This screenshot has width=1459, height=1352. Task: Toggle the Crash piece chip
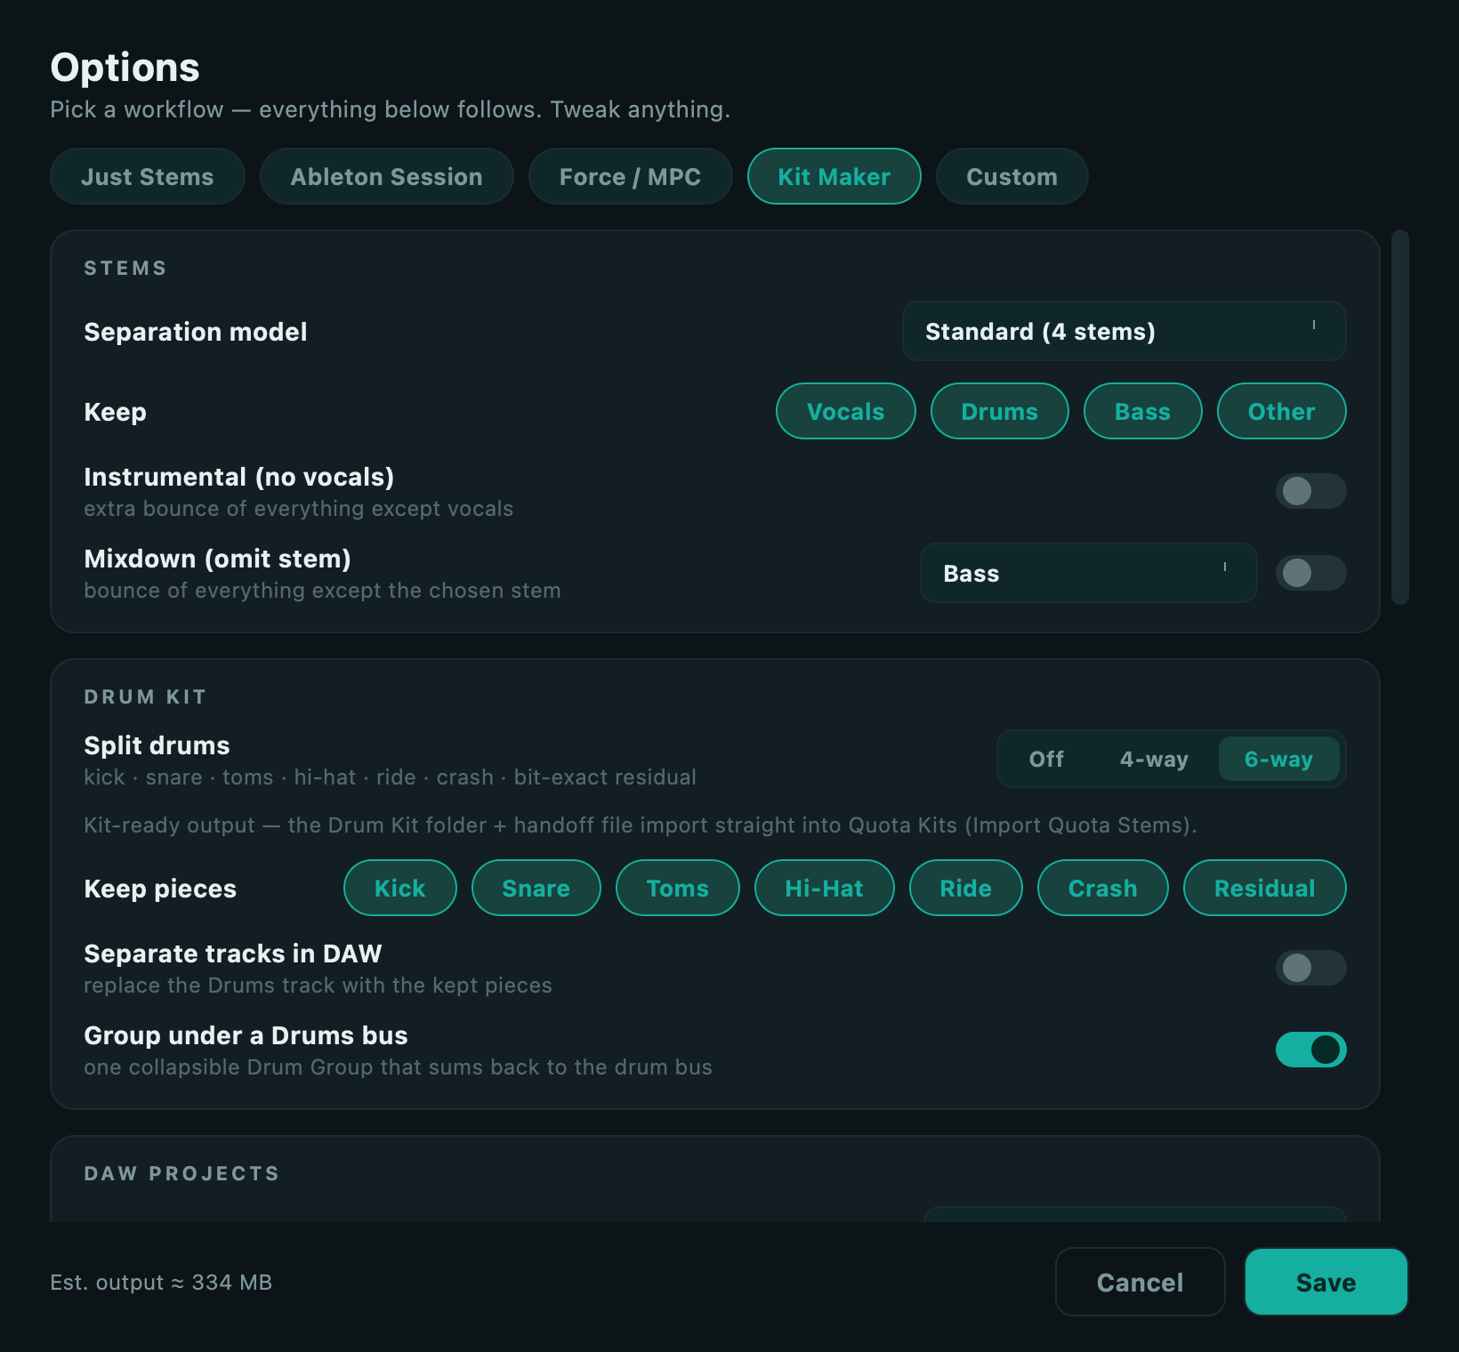(1102, 888)
